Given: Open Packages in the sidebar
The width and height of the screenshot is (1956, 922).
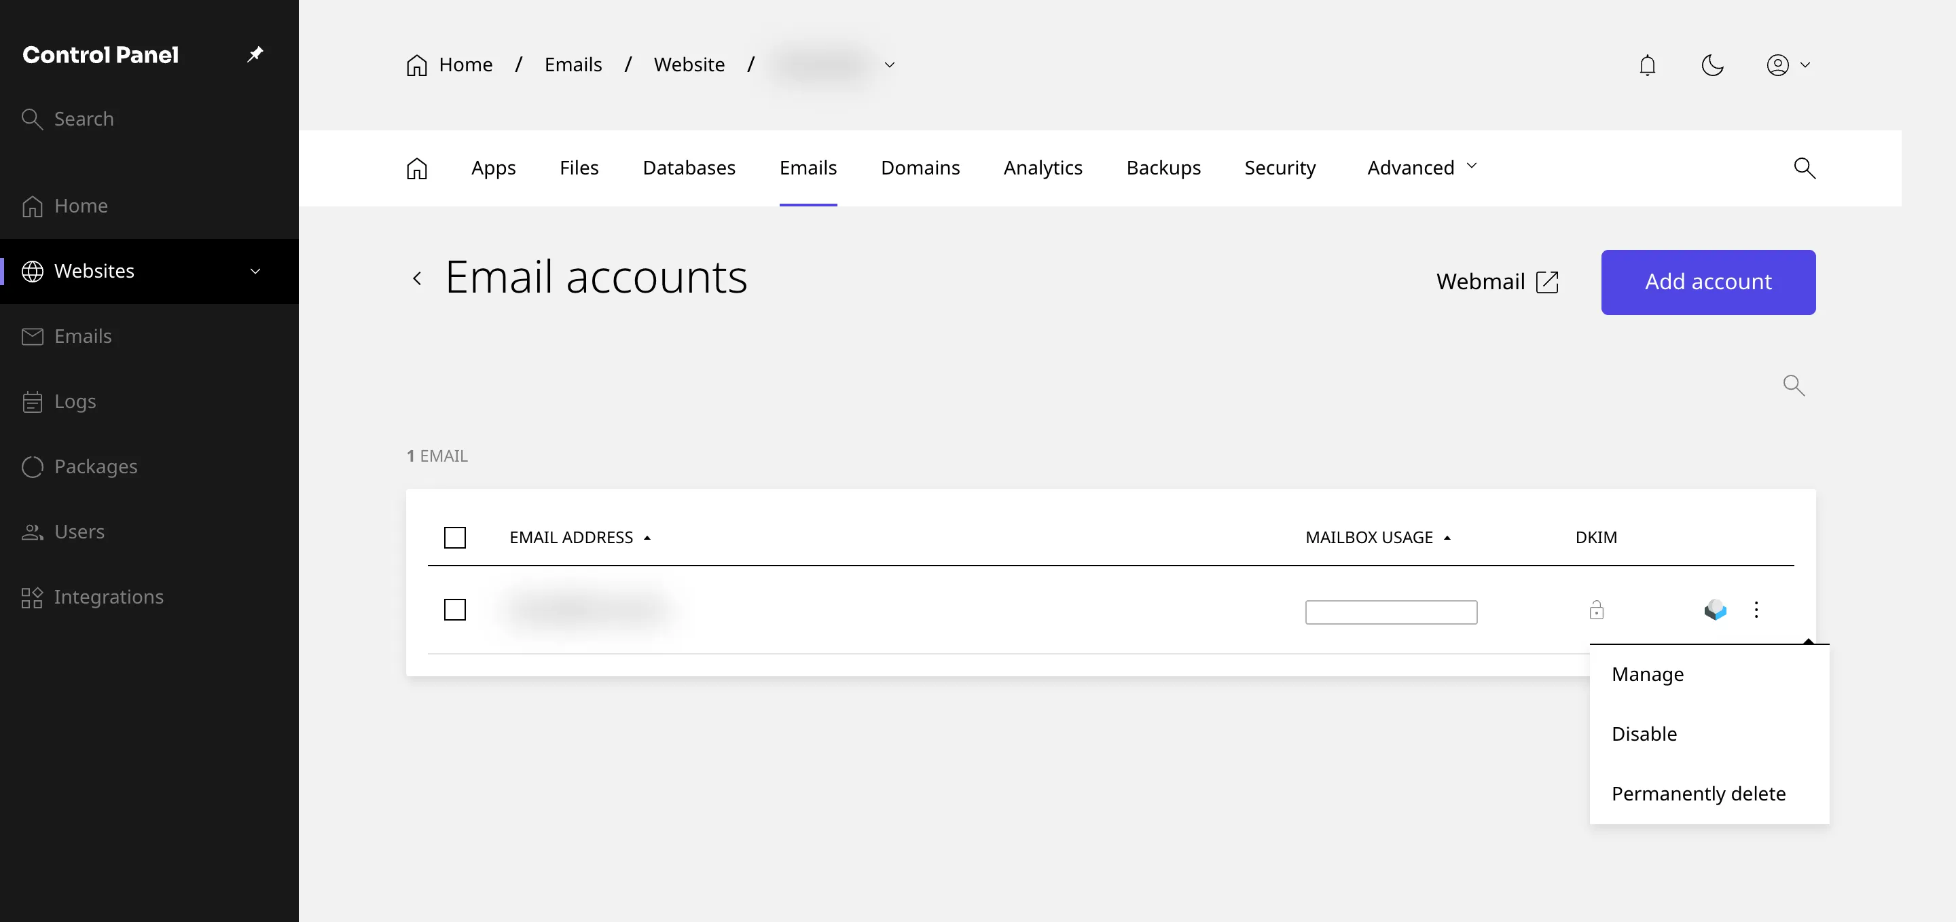Looking at the screenshot, I should click(x=149, y=466).
